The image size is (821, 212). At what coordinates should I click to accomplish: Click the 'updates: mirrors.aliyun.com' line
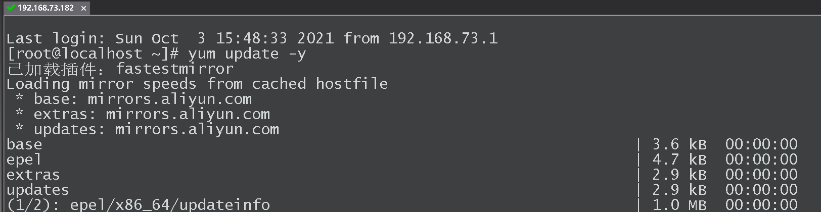point(156,129)
